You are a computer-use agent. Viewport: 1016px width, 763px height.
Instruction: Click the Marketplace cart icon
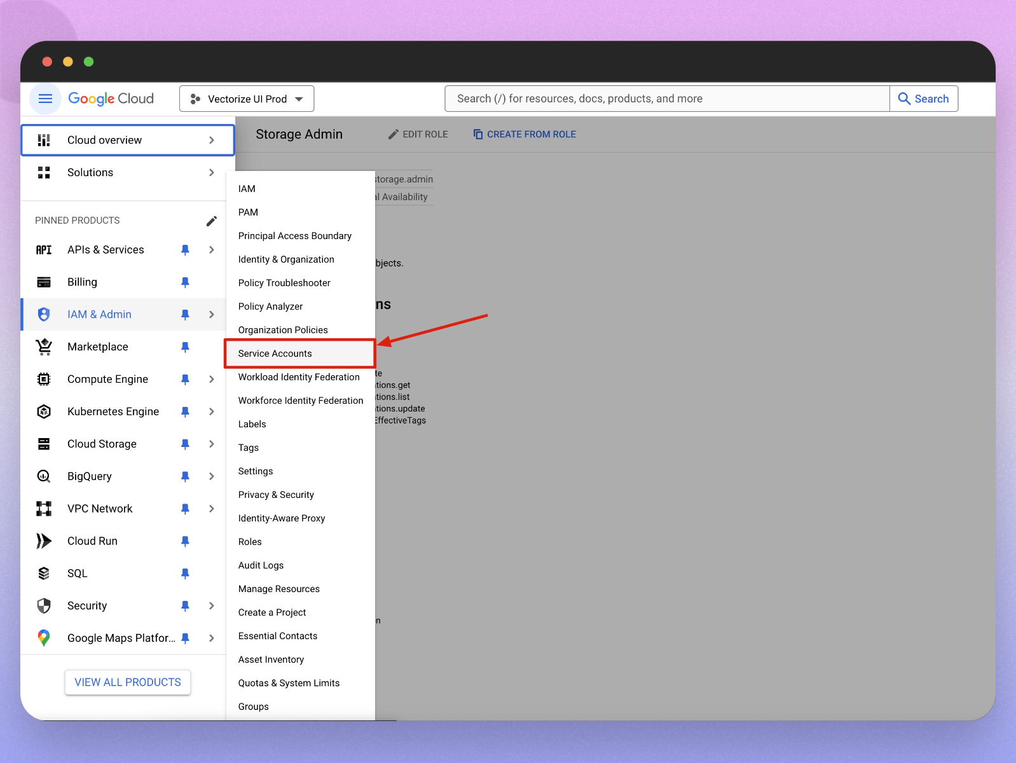[44, 347]
